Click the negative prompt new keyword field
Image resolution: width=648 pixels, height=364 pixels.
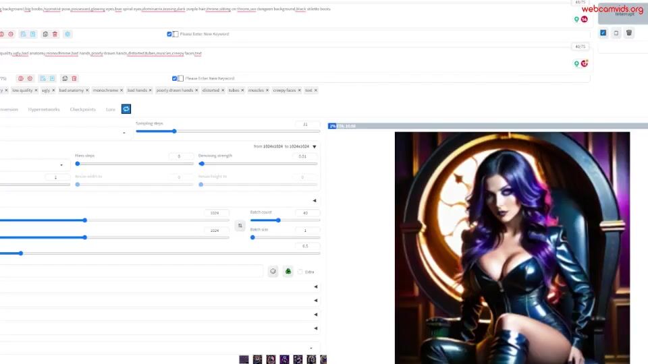(x=216, y=78)
